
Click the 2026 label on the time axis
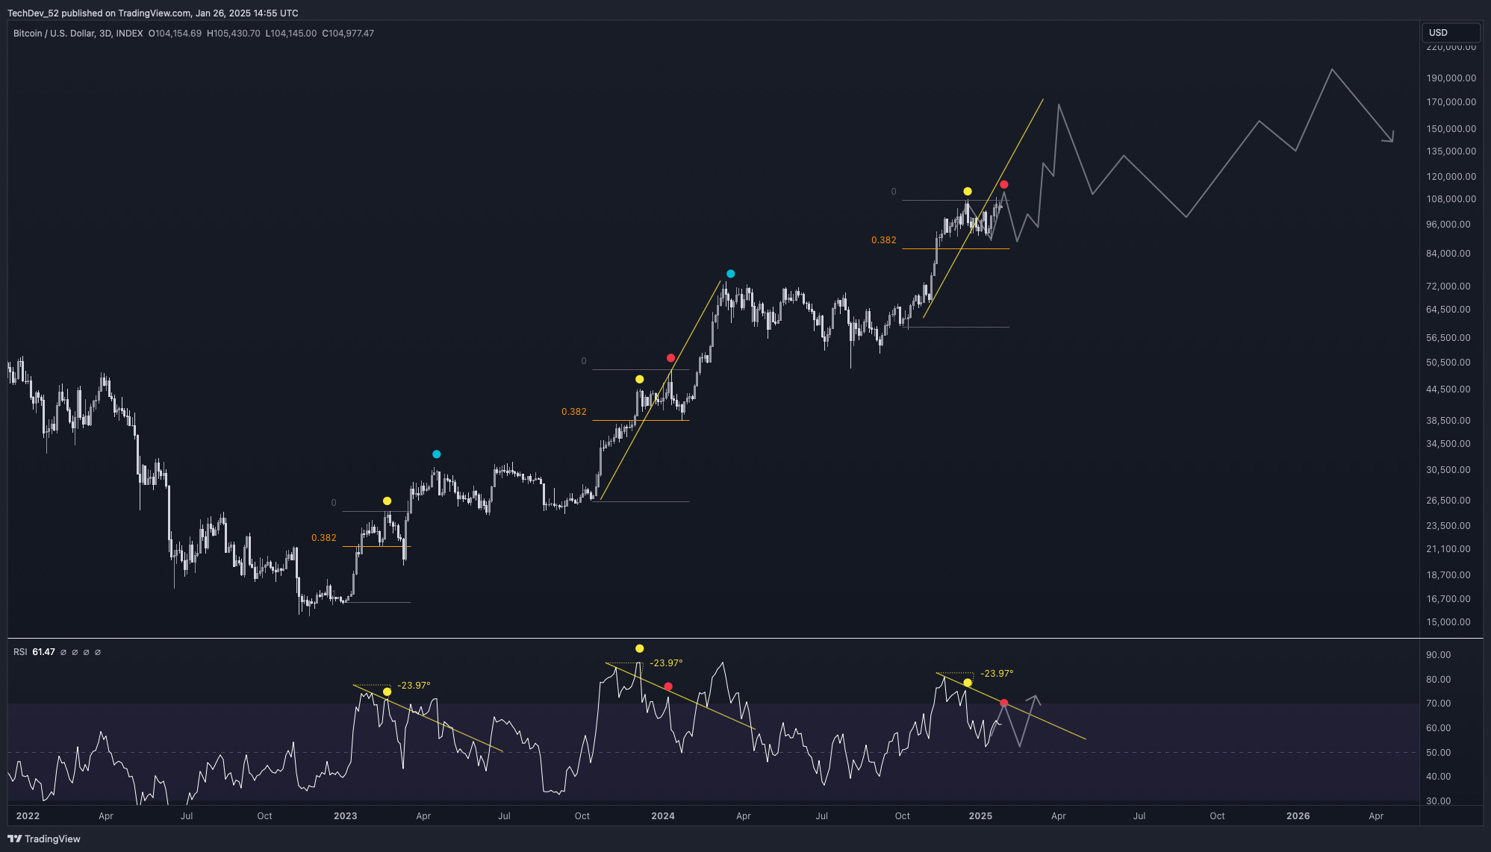click(1298, 816)
